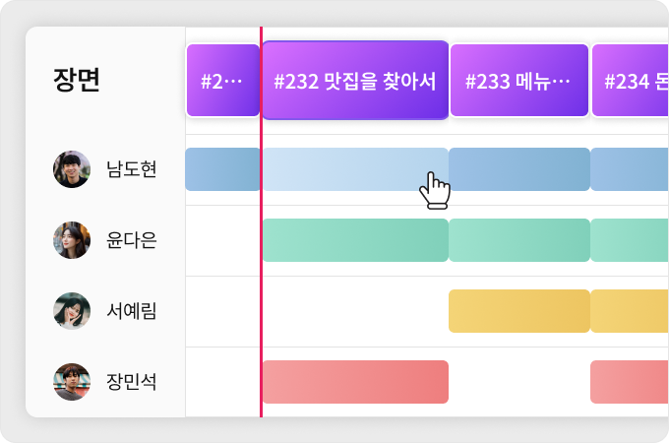Select the partially visible scene #234 header
Screen dimensions: 669x443
(x=630, y=81)
